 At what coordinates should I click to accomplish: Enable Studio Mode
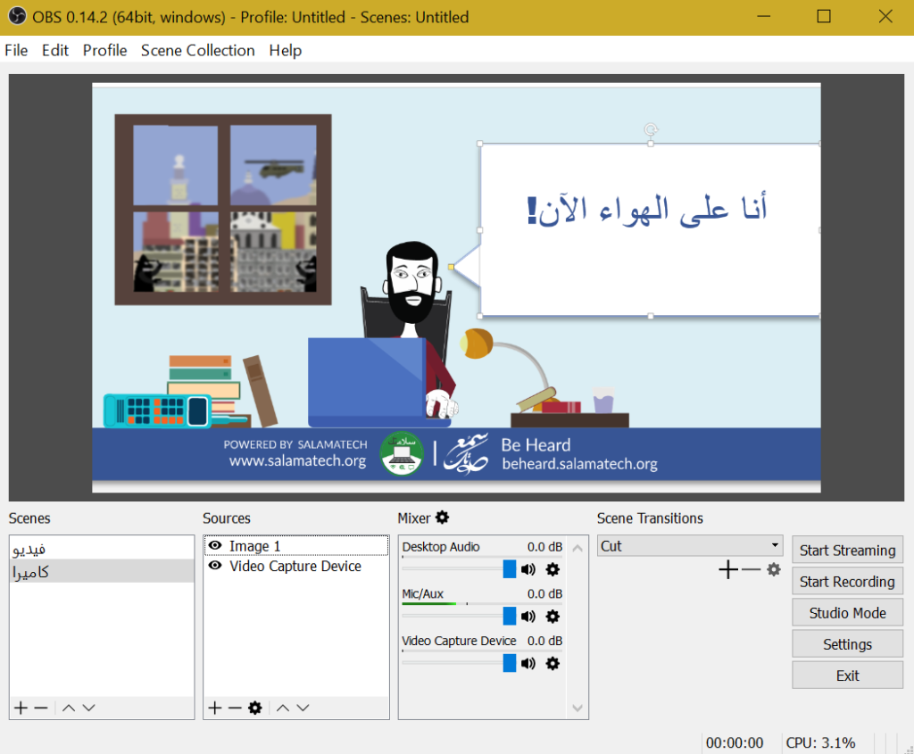tap(848, 613)
